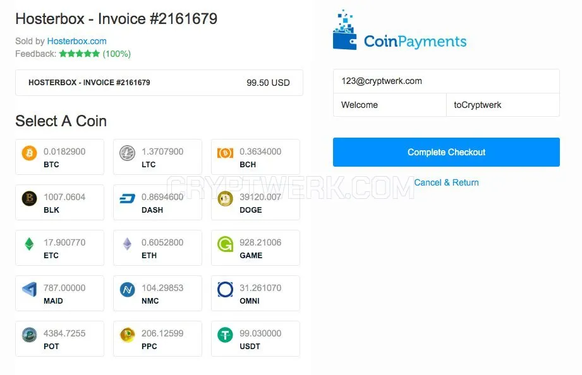Click the 928.21006 GAME amount

260,242
